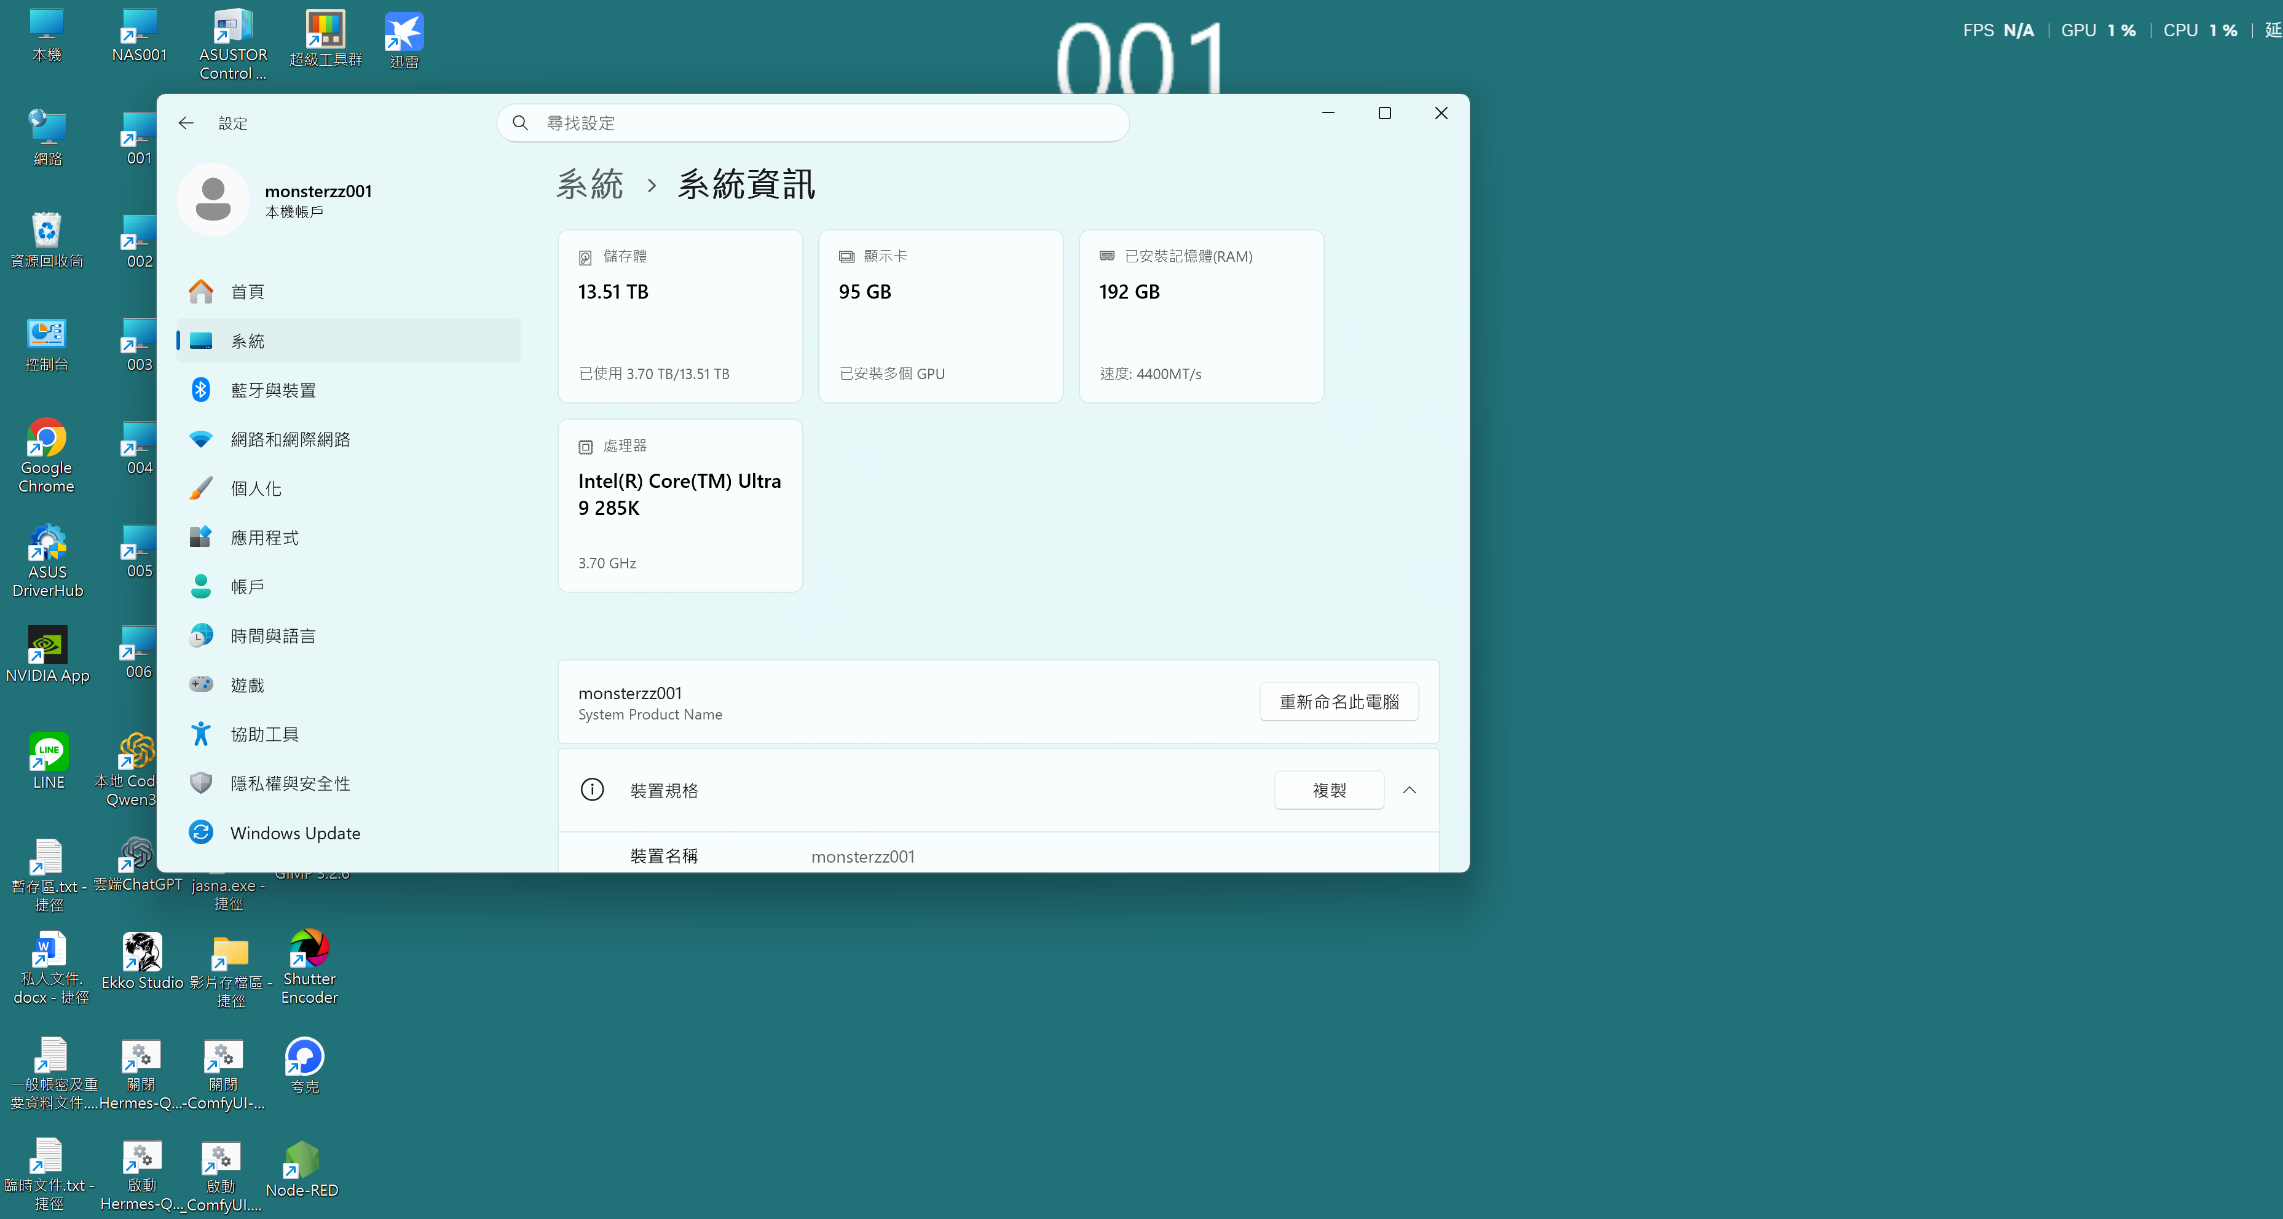Open 首頁 in Settings sidebar
The image size is (2283, 1219).
click(347, 291)
